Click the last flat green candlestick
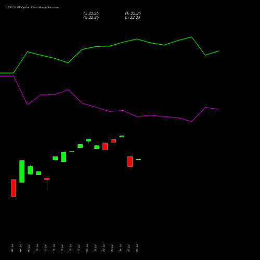 (138, 159)
